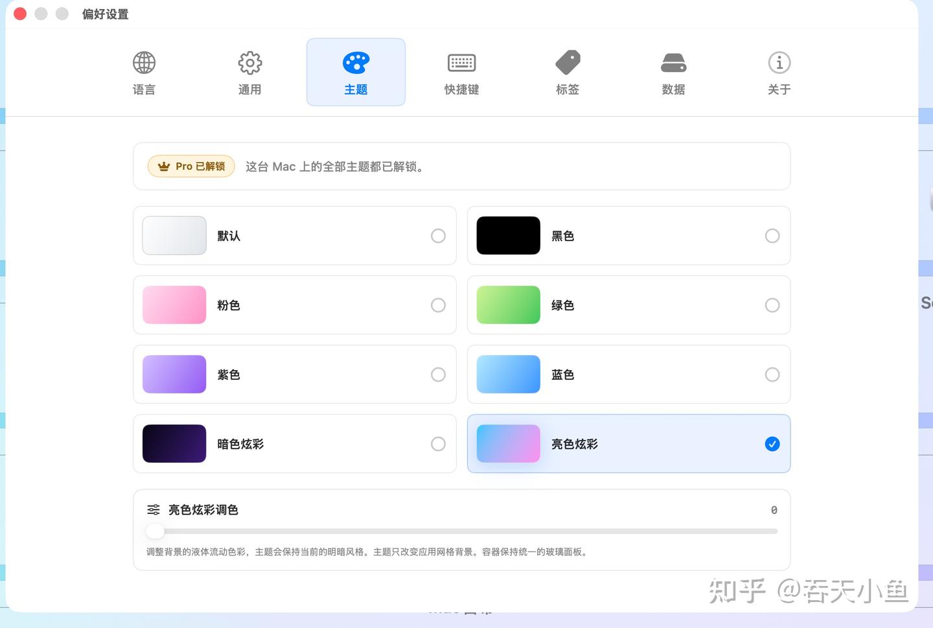This screenshot has height=628, width=933.
Task: Click the 绿色 theme name
Action: pyautogui.click(x=563, y=305)
